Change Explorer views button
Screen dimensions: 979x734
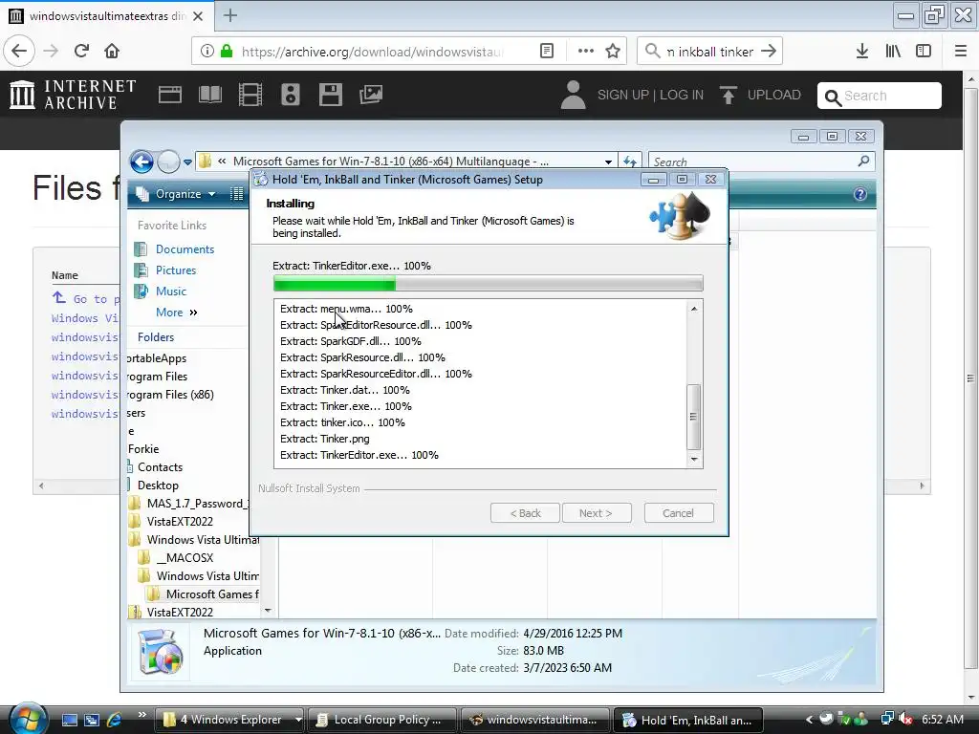pos(237,194)
